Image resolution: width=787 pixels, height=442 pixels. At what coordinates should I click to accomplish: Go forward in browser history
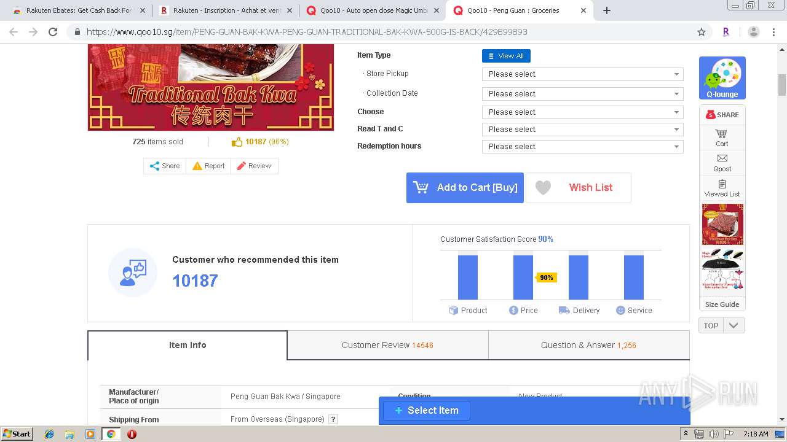pos(33,32)
